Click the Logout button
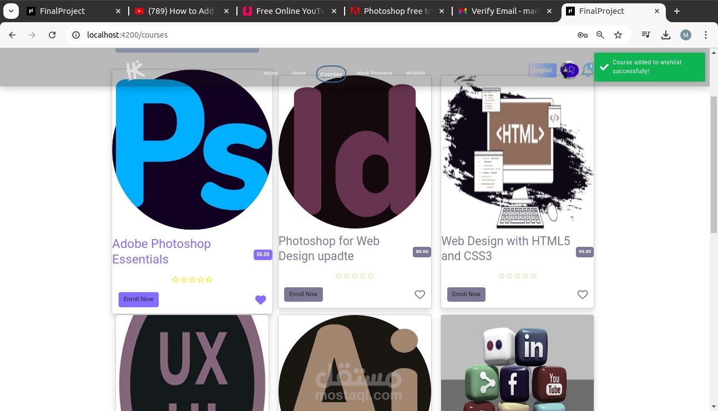Image resolution: width=718 pixels, height=411 pixels. tap(543, 70)
